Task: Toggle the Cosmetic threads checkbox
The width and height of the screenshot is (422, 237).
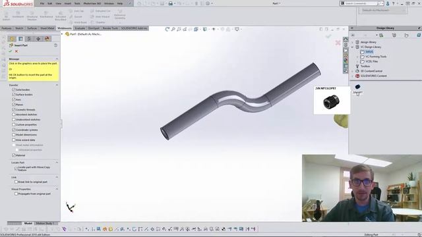Action: (14, 110)
